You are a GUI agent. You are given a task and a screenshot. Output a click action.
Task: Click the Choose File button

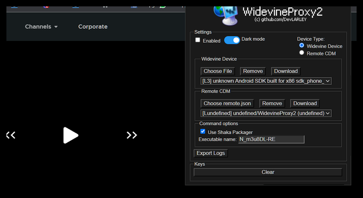[217, 71]
